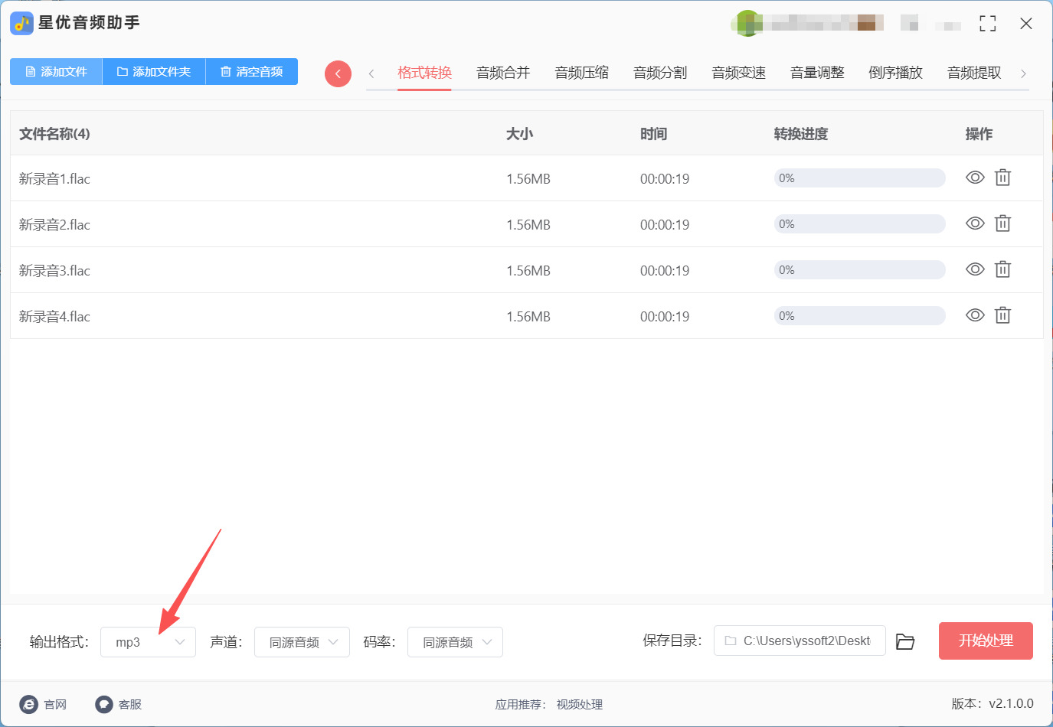Delete 新录音1.flac with trash icon
This screenshot has width=1053, height=727.
click(1002, 178)
